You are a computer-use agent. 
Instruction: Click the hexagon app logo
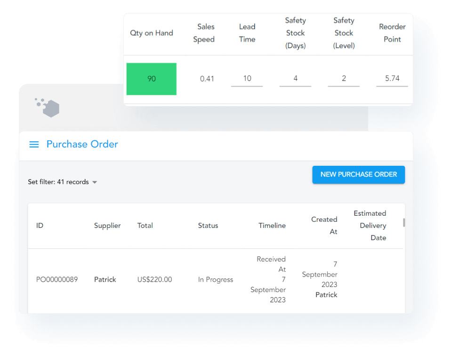point(48,107)
